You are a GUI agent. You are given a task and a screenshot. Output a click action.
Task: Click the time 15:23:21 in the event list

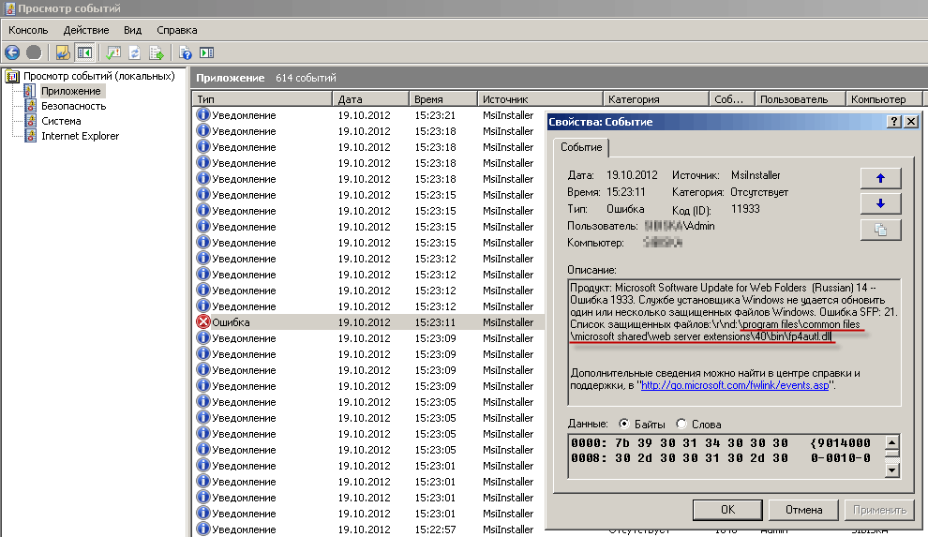[435, 115]
